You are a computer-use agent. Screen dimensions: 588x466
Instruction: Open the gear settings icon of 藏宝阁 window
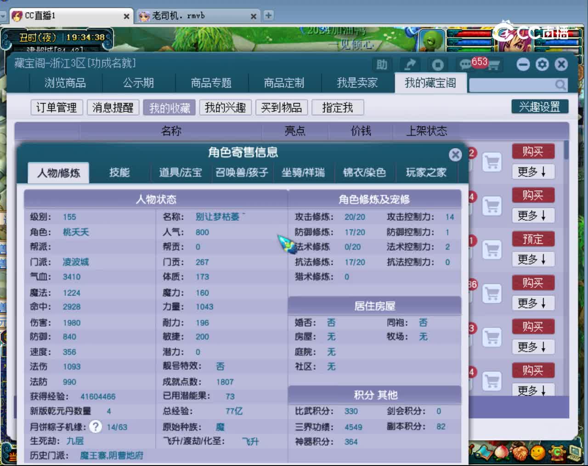pos(542,64)
